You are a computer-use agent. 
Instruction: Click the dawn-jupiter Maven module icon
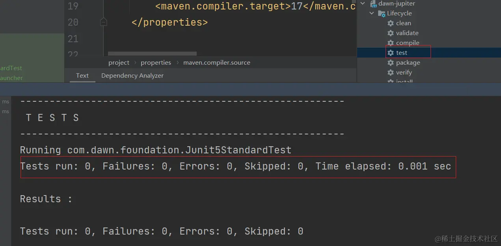pos(373,4)
